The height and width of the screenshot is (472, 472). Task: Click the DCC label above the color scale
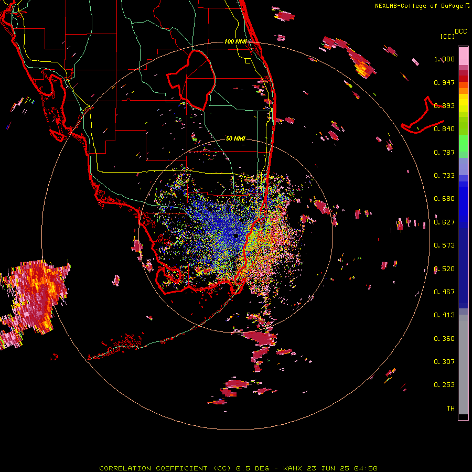click(x=460, y=31)
